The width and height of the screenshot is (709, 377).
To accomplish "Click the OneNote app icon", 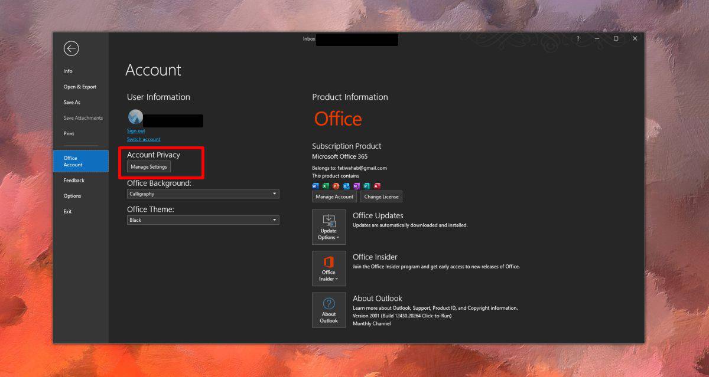I will coord(356,186).
